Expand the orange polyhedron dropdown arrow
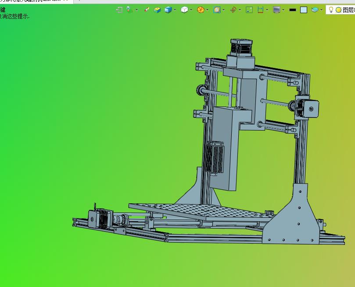This screenshot has width=355, height=287. tap(208, 10)
